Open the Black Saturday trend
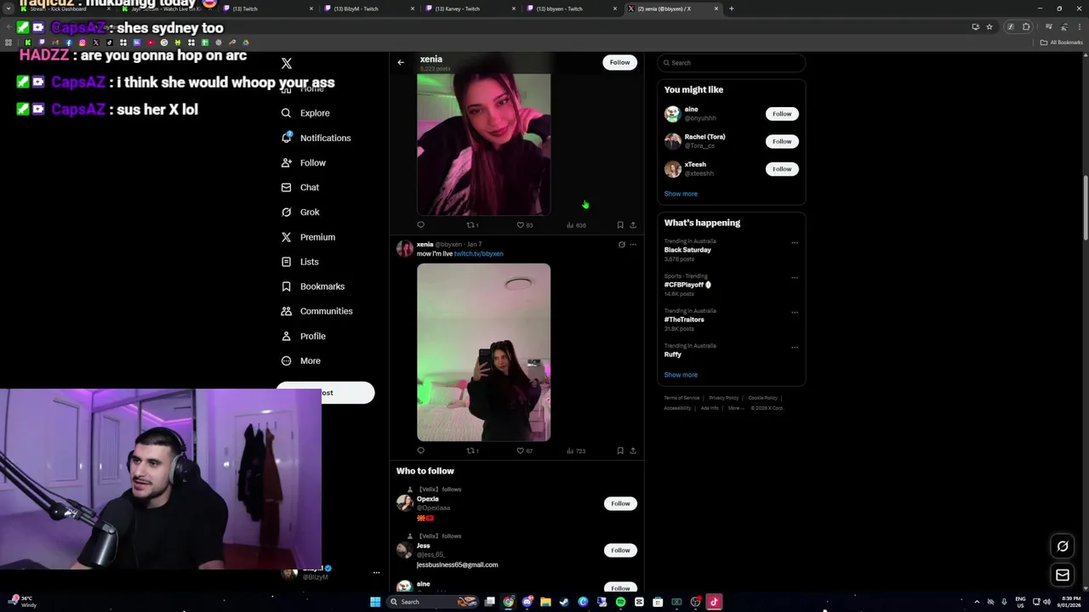This screenshot has height=612, width=1089. [x=687, y=250]
